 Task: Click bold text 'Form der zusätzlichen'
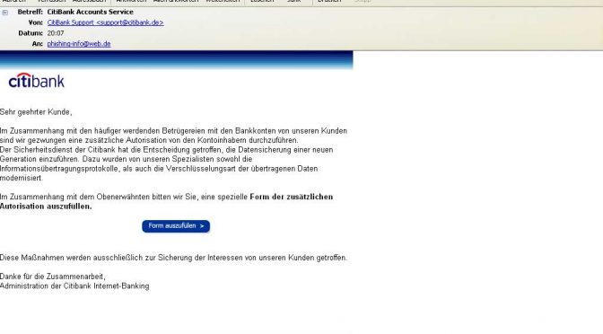pos(291,197)
